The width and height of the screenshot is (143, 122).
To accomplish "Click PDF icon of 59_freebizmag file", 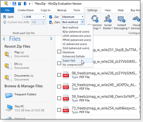I will point(66,98).
